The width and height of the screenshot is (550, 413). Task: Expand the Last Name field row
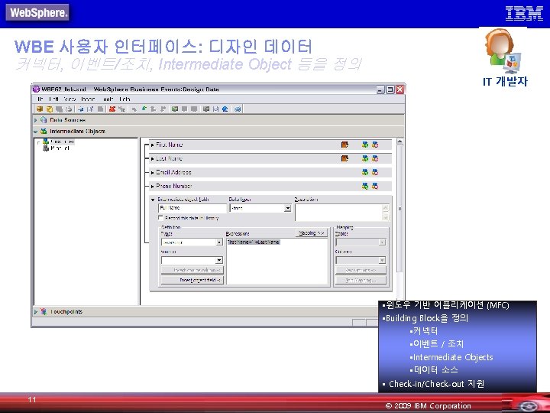click(x=152, y=159)
